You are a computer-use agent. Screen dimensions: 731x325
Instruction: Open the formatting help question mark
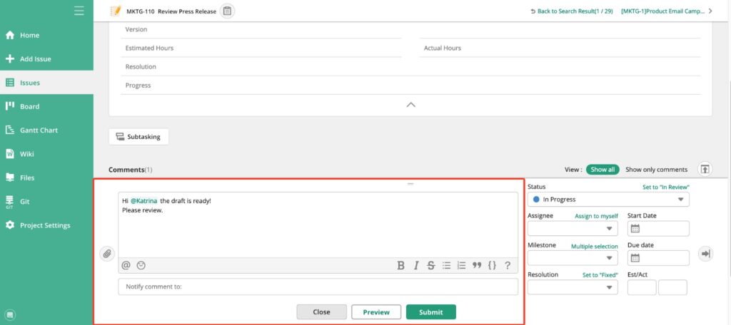(x=508, y=265)
